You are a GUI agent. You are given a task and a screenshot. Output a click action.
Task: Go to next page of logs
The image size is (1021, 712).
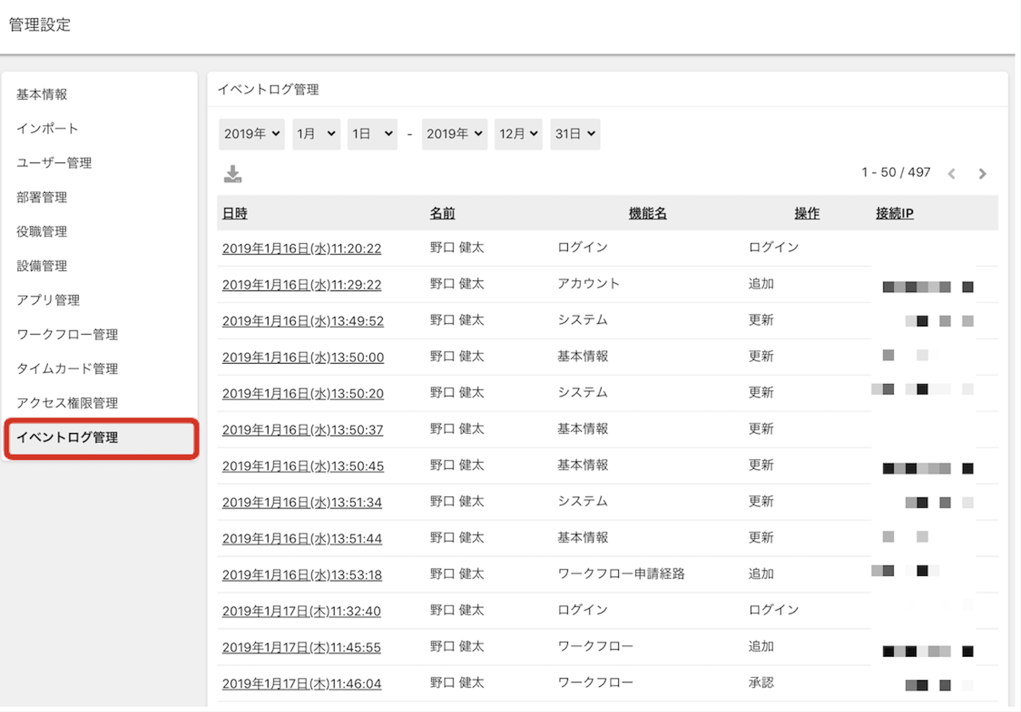point(982,174)
